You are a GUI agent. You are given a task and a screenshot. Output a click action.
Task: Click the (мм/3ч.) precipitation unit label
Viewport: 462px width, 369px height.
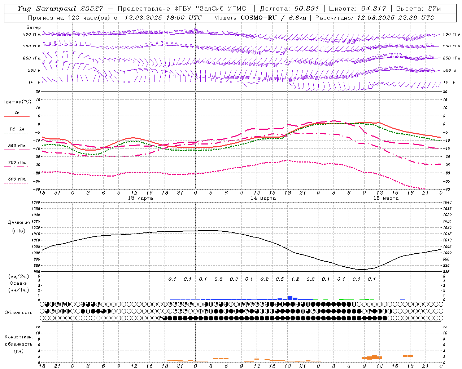click(x=19, y=277)
